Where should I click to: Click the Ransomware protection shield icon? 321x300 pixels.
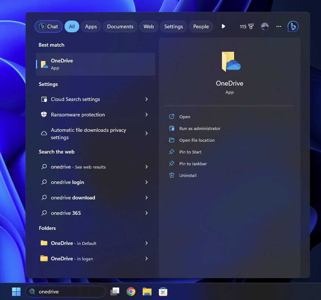pyautogui.click(x=44, y=114)
